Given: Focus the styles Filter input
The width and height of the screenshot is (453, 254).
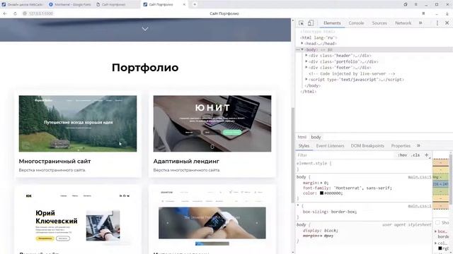Looking at the screenshot, I should click(345, 155).
